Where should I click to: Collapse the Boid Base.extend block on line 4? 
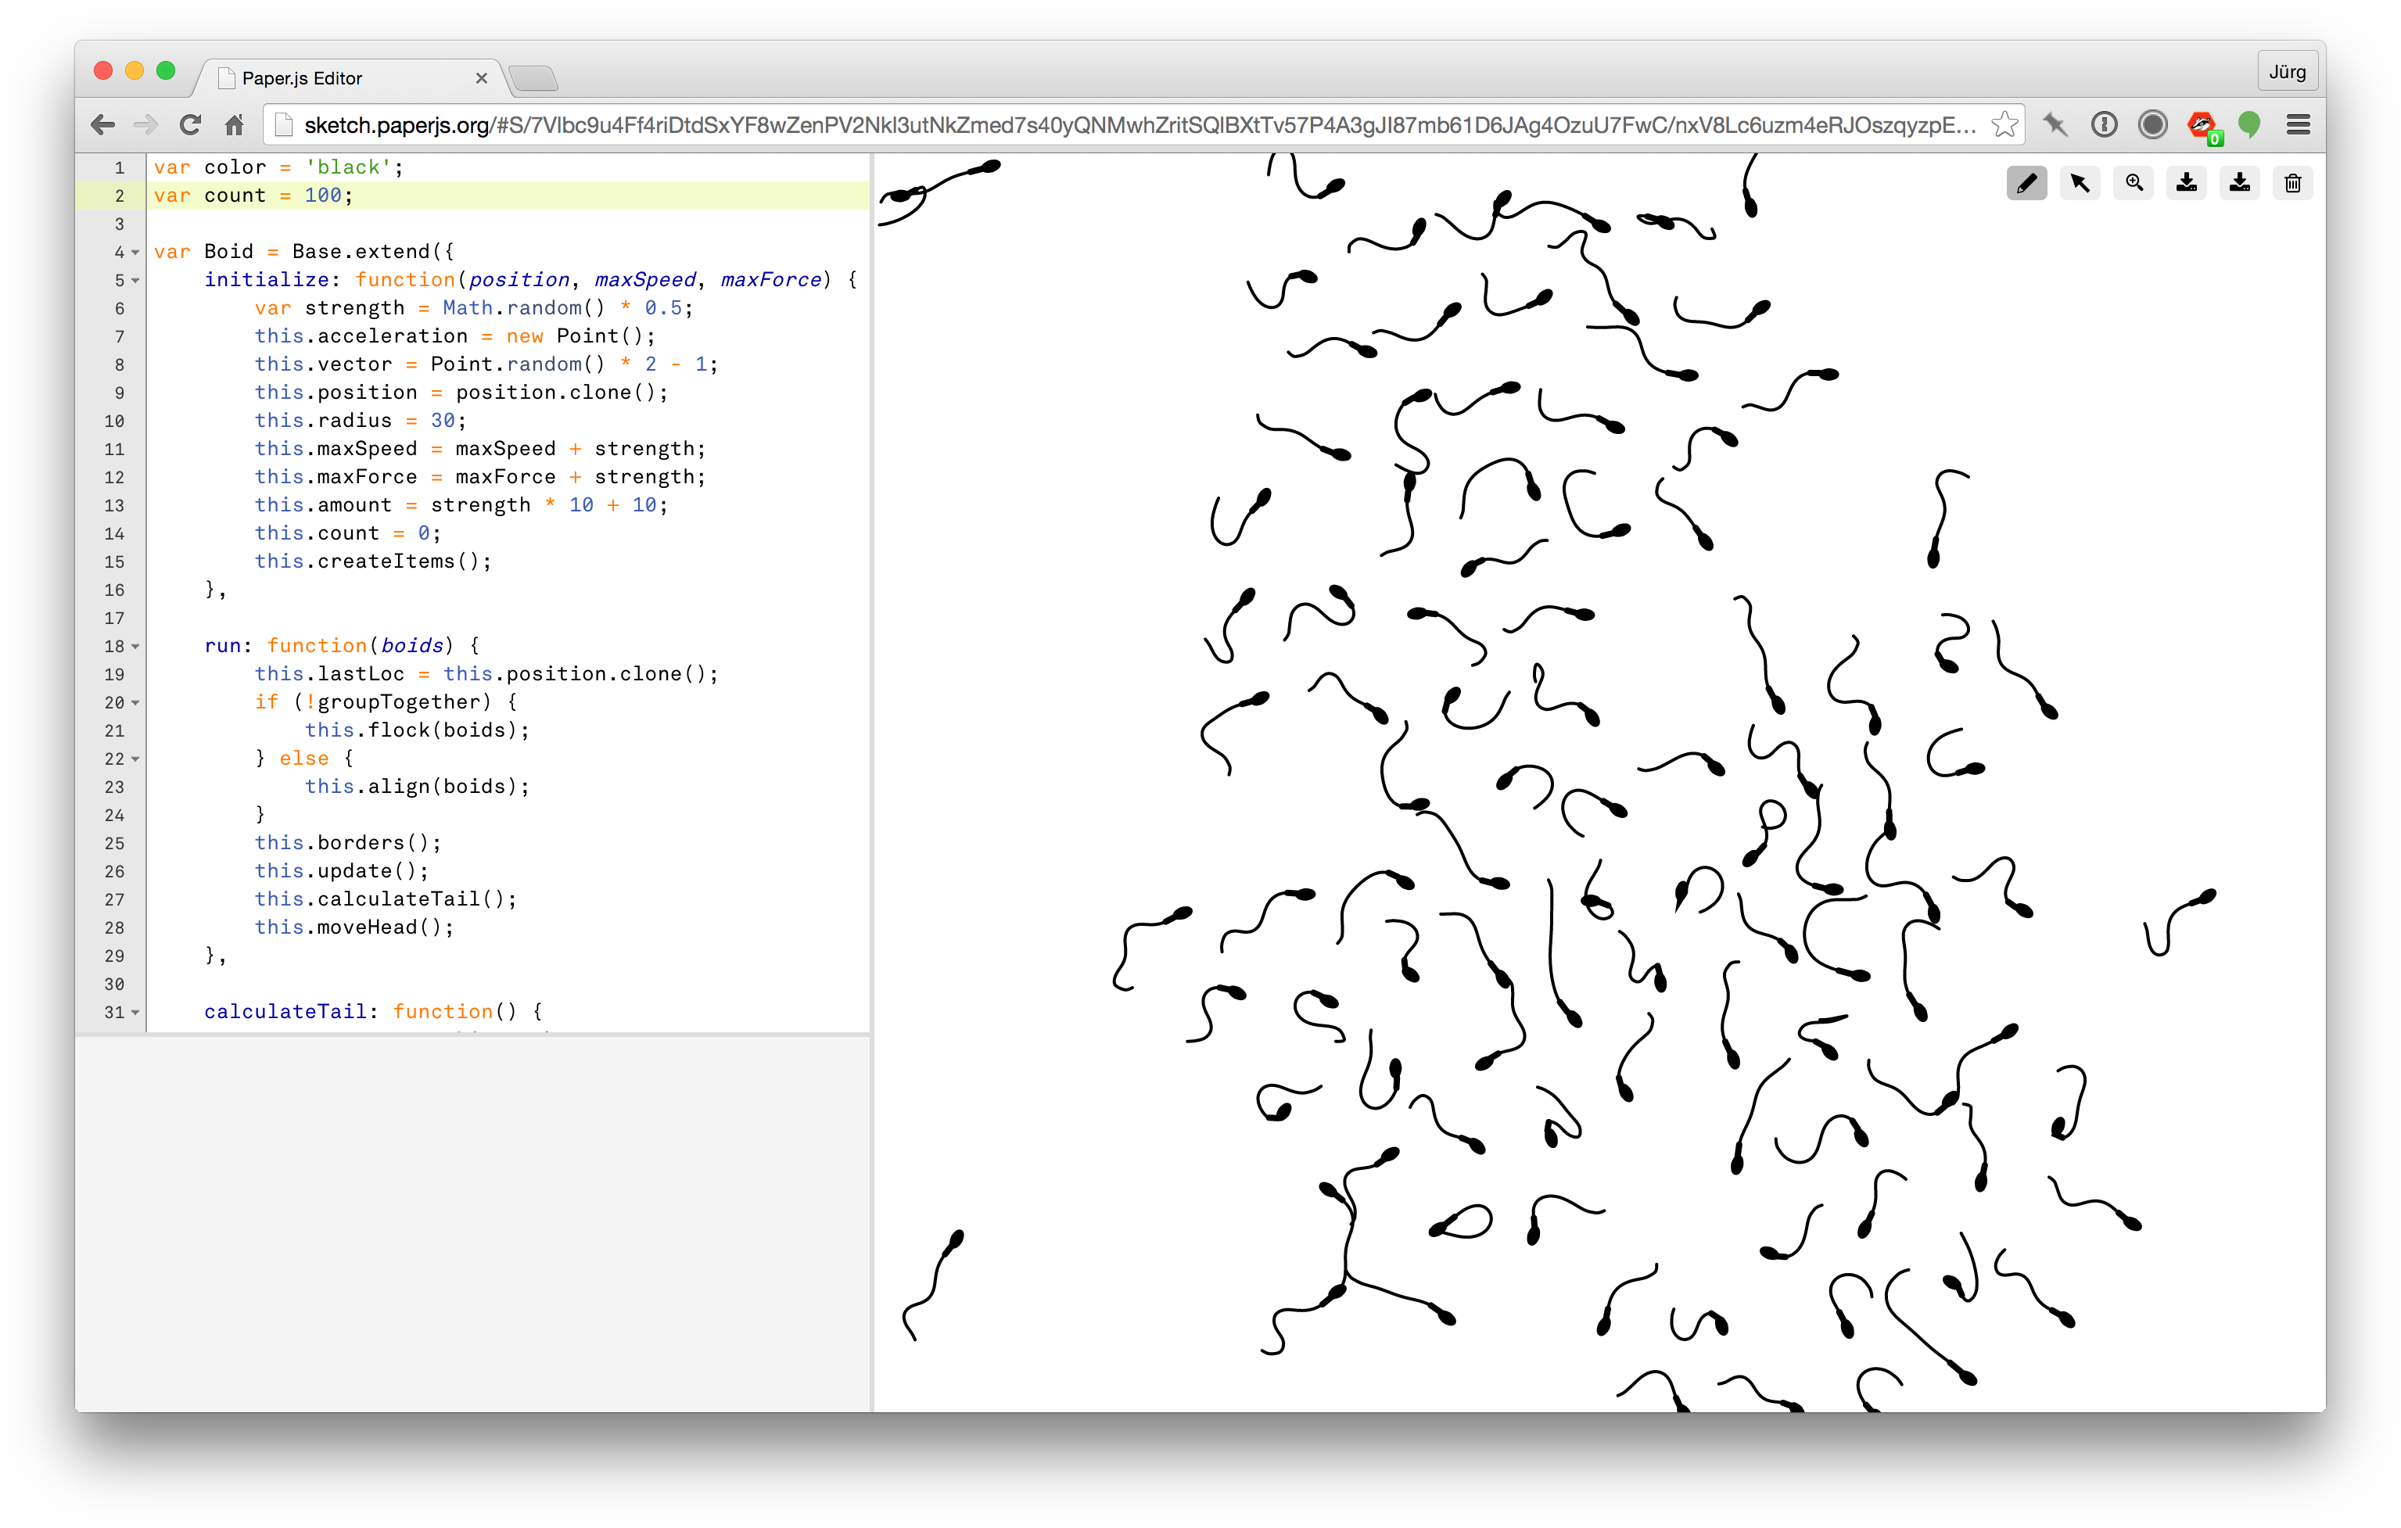click(x=135, y=252)
